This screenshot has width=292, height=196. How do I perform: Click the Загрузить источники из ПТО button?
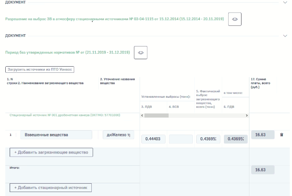[x=40, y=69]
